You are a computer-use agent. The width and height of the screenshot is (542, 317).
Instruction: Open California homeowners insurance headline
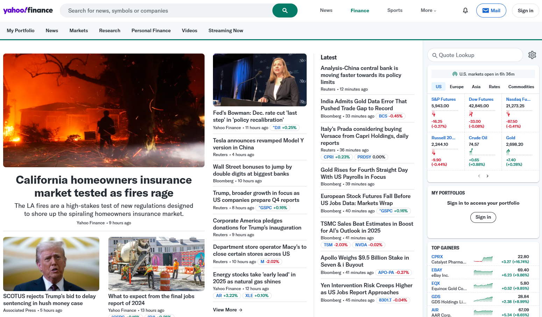pyautogui.click(x=104, y=186)
